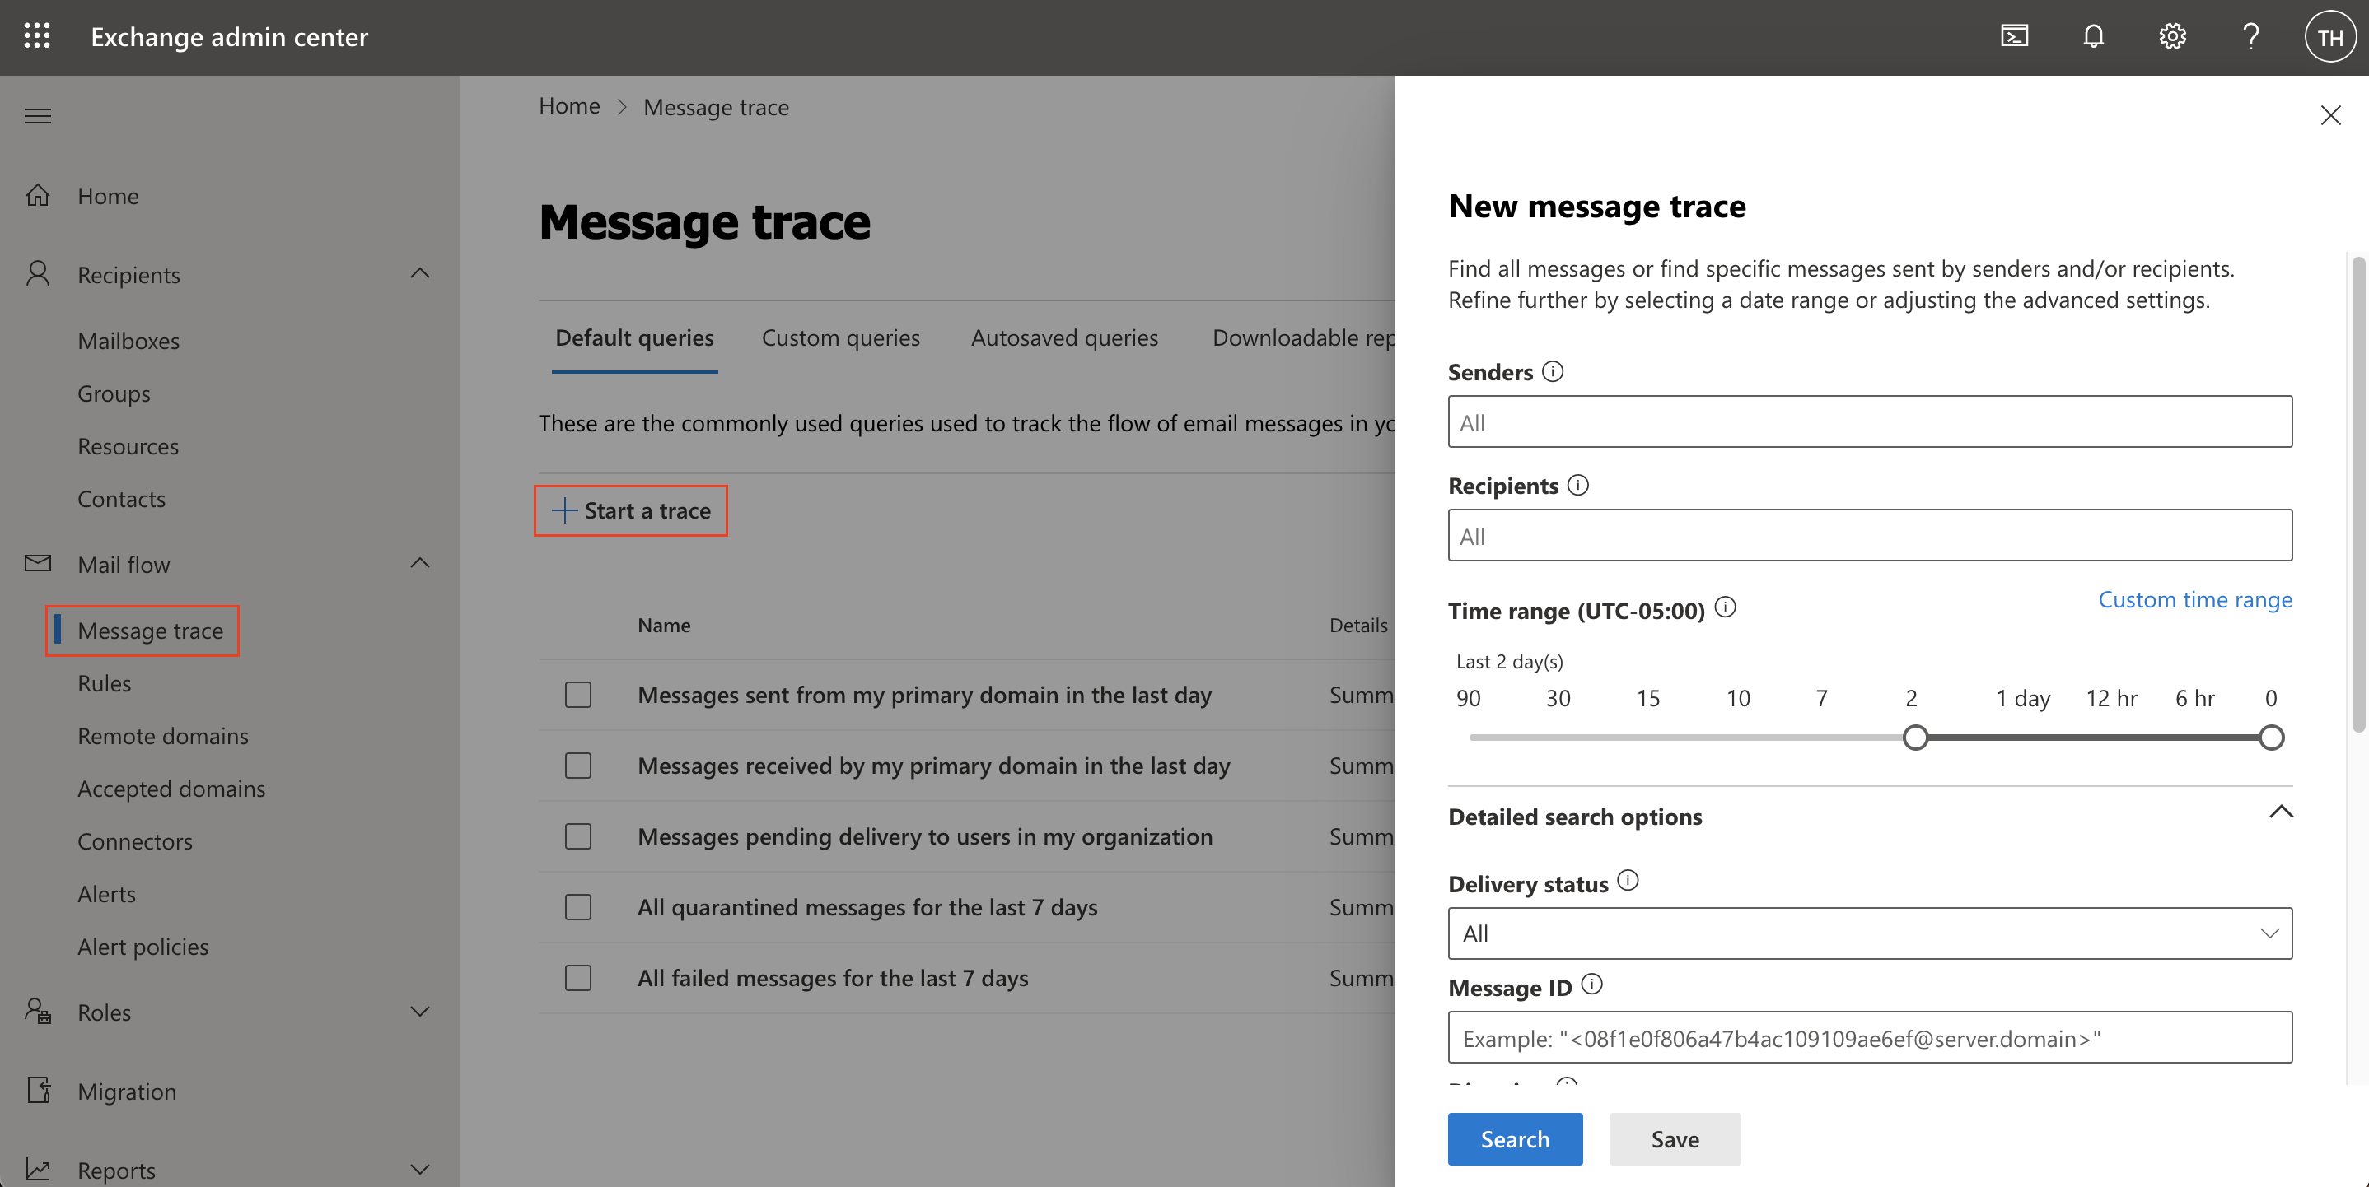Check 'Messages pending delivery' row checkbox
This screenshot has width=2369, height=1187.
click(x=578, y=836)
